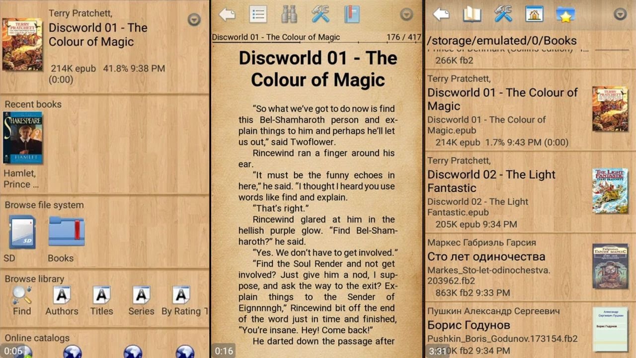Tap the Сто лет одиночества cover thumbnail

610,266
